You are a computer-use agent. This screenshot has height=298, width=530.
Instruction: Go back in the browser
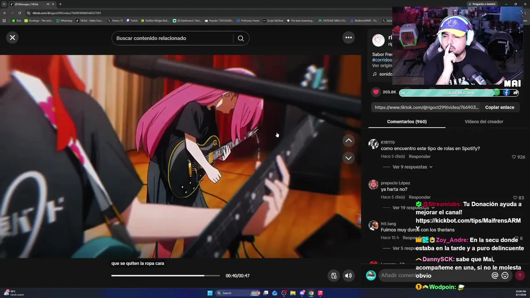click(x=5, y=13)
